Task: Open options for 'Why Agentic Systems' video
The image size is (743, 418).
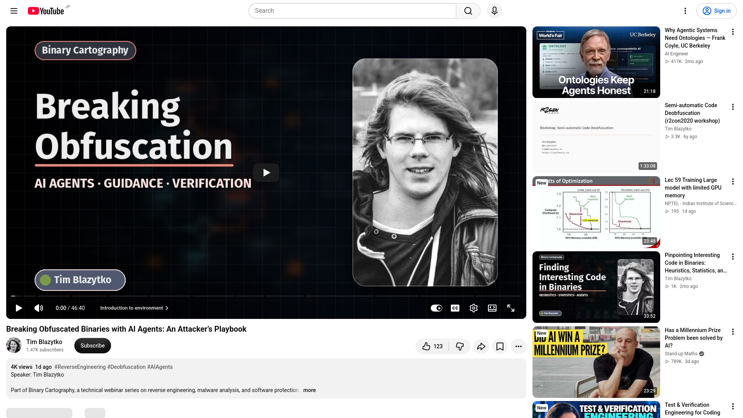Action: click(733, 32)
